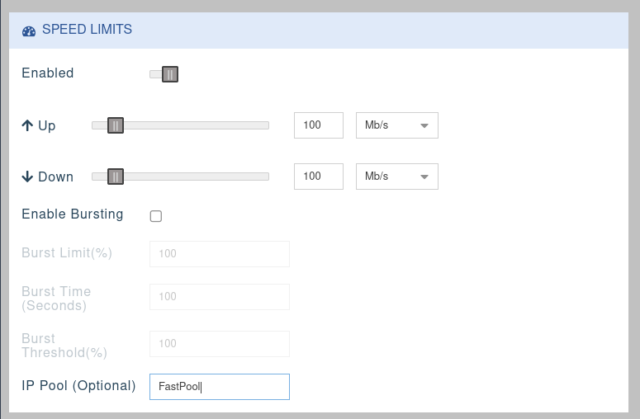Click the Up speed slider handle
This screenshot has height=419, width=640.
coord(116,125)
